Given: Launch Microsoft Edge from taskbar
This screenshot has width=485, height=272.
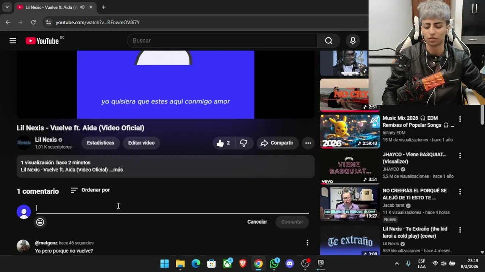Looking at the screenshot, I should click(x=196, y=264).
